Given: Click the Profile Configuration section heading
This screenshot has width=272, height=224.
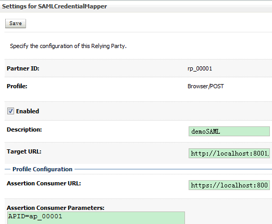Looking at the screenshot, I should [42, 169].
